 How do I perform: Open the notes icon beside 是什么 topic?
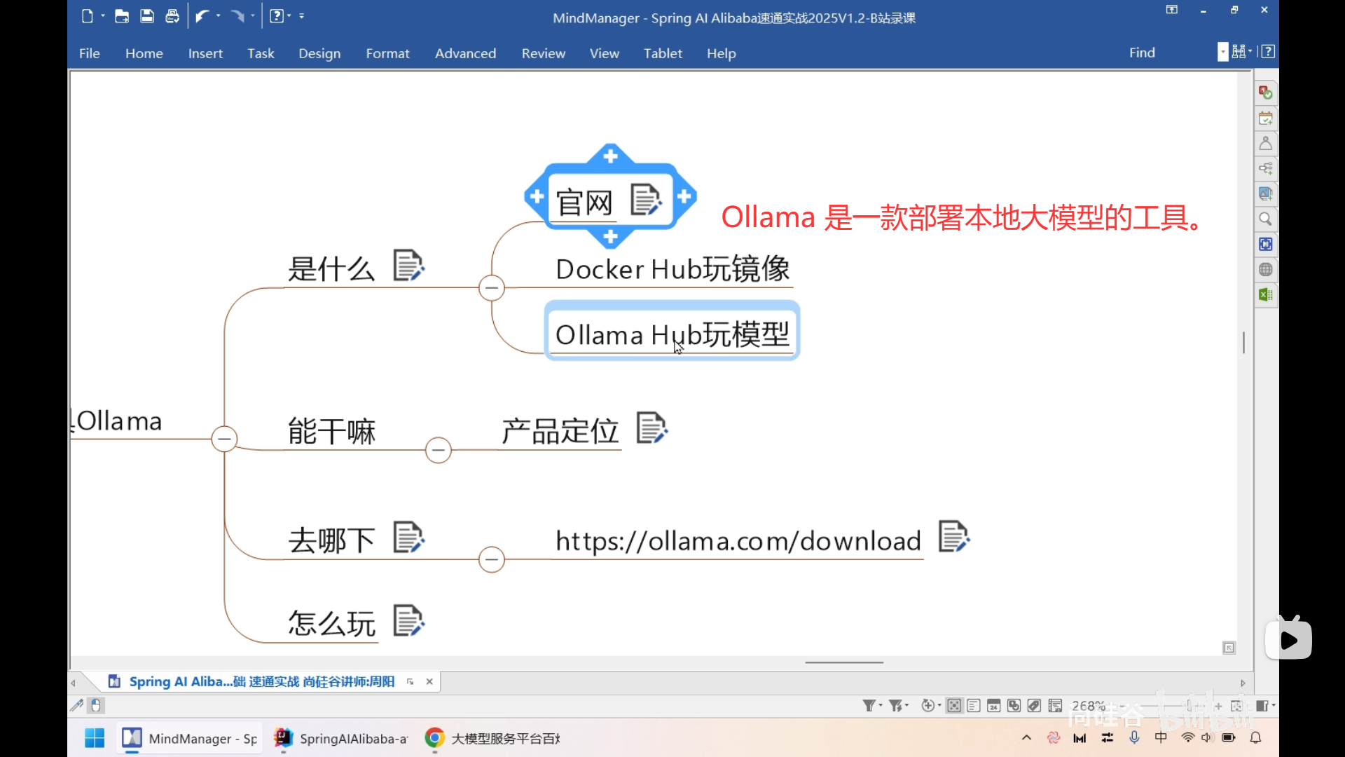click(x=409, y=266)
